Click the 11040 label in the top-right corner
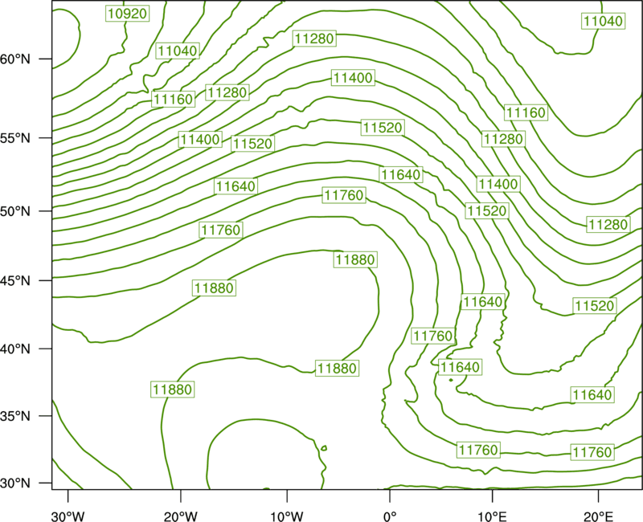643x522 pixels. coord(604,21)
